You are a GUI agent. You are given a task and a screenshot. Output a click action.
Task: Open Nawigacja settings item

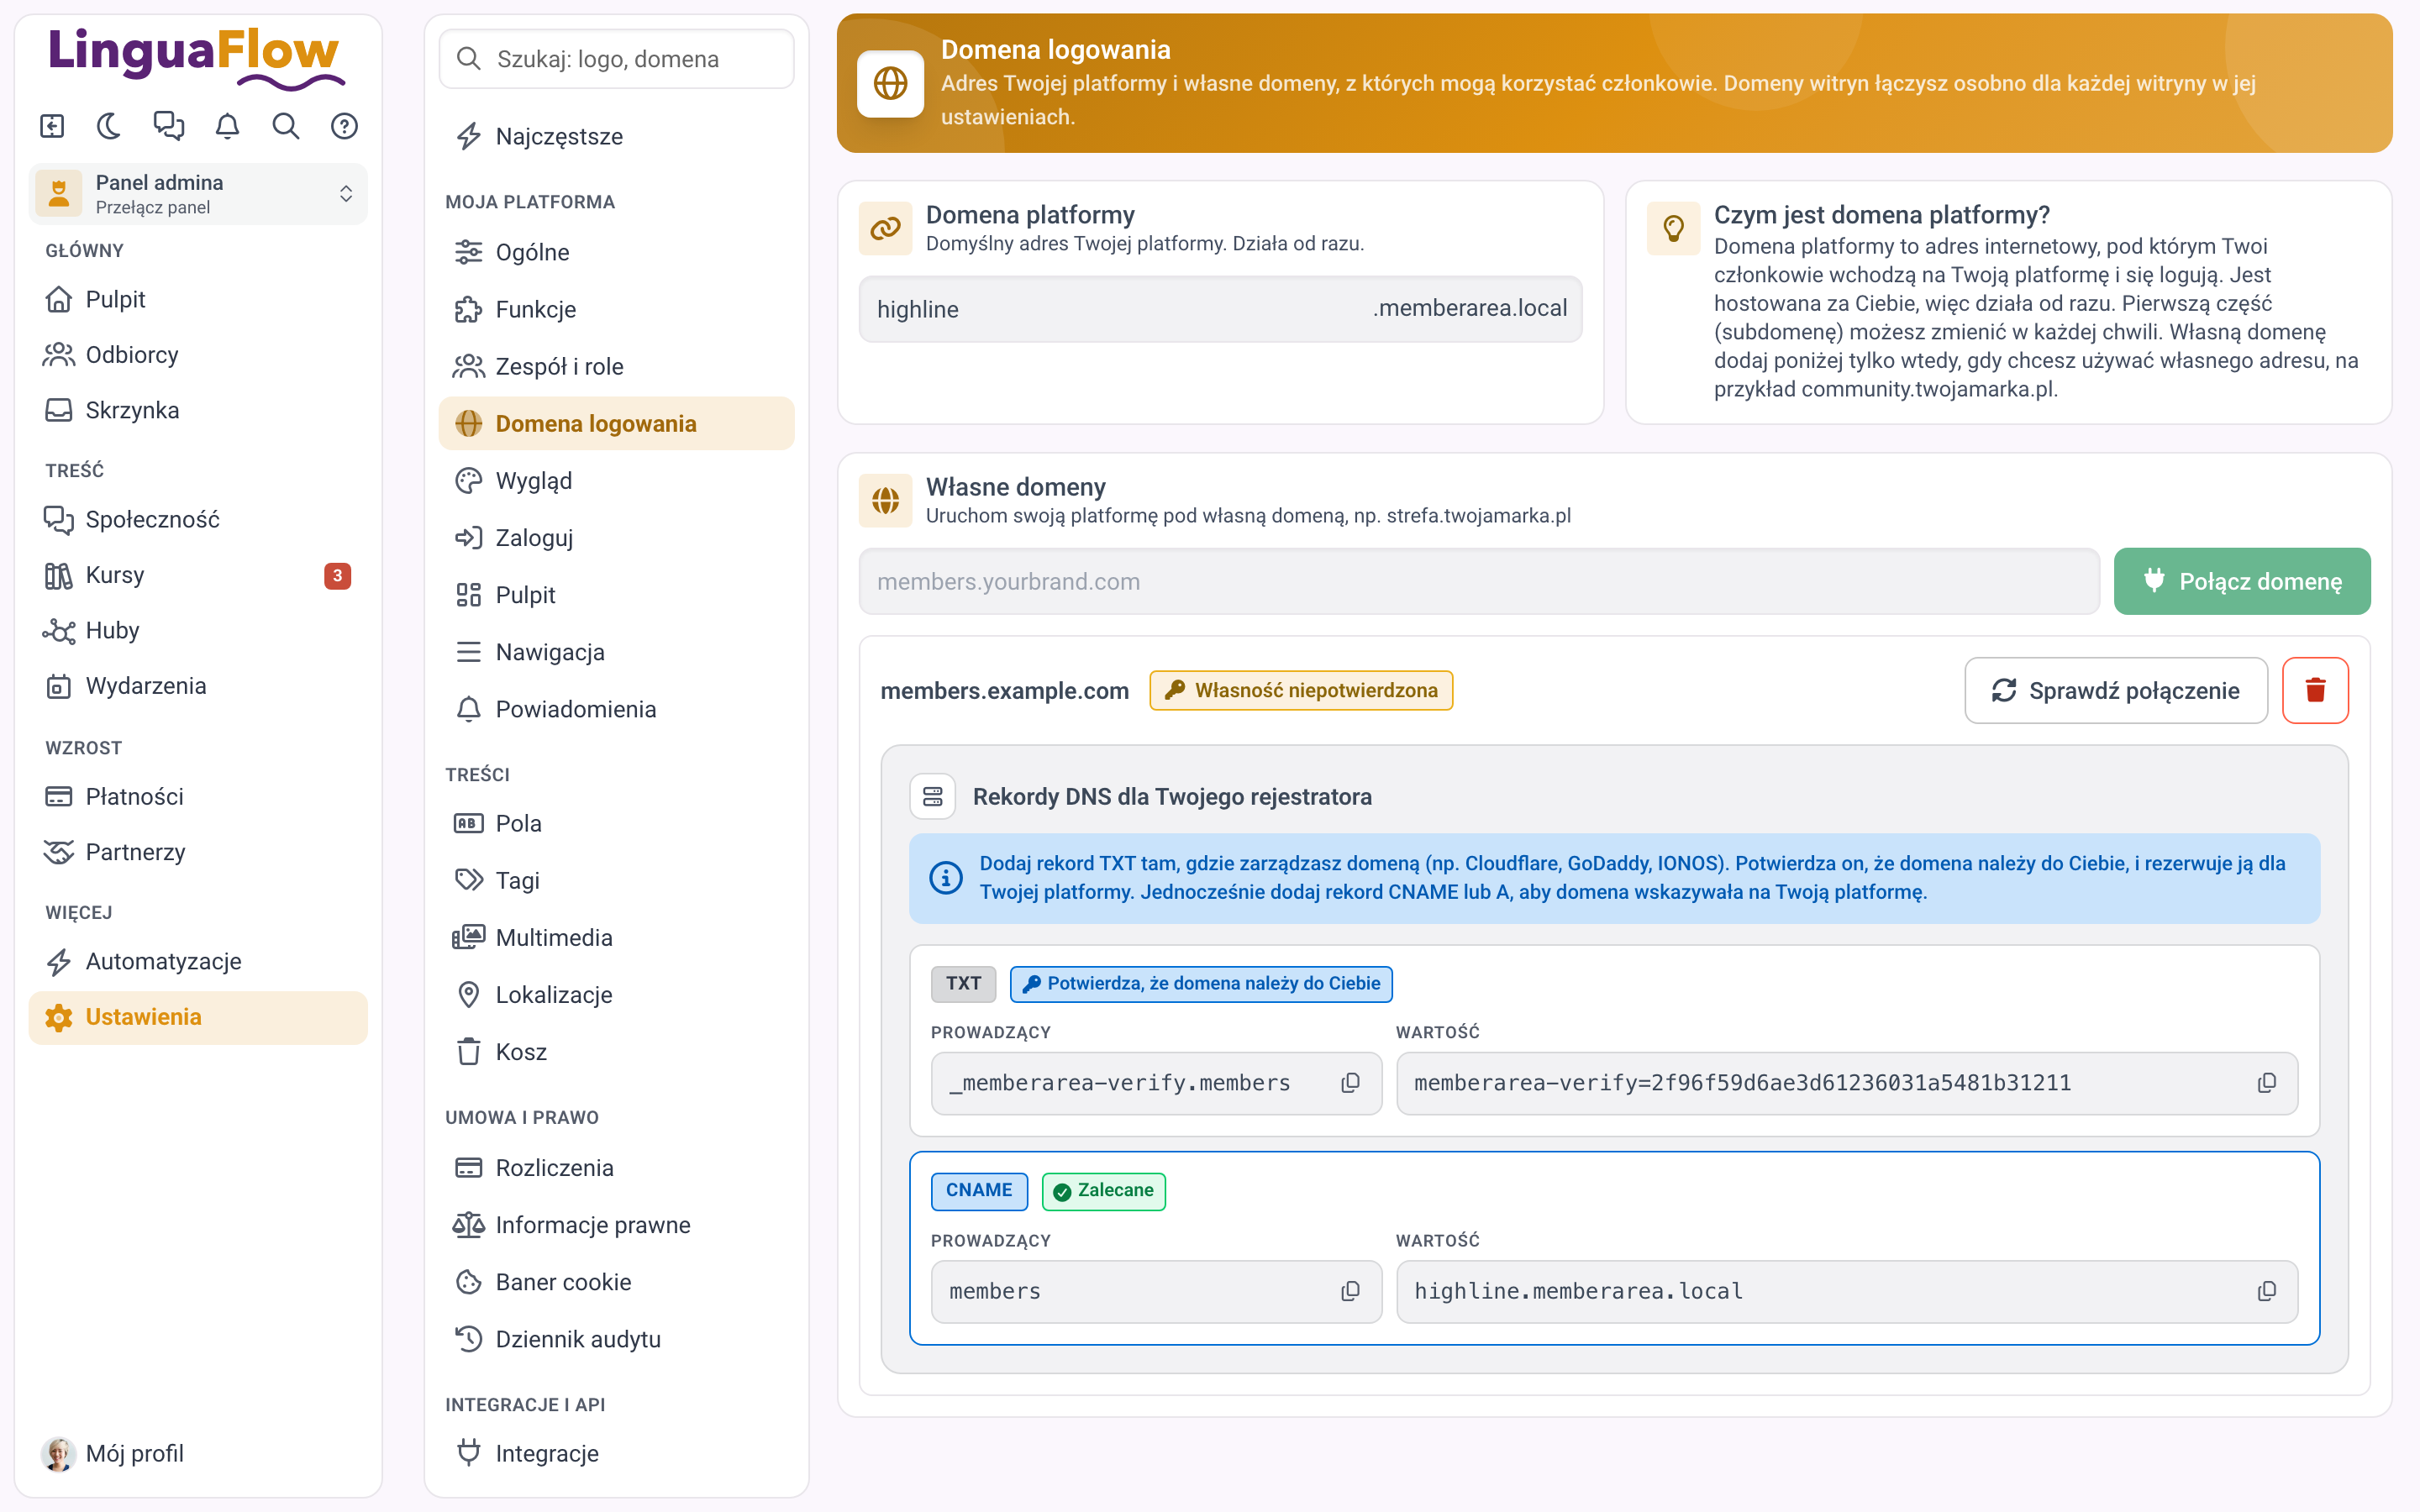617,651
